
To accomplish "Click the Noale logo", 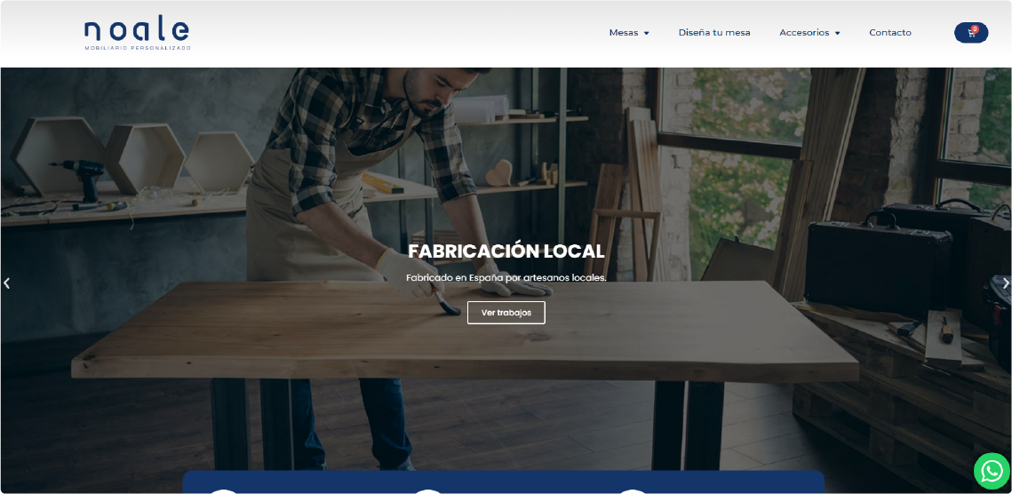I will [x=137, y=32].
